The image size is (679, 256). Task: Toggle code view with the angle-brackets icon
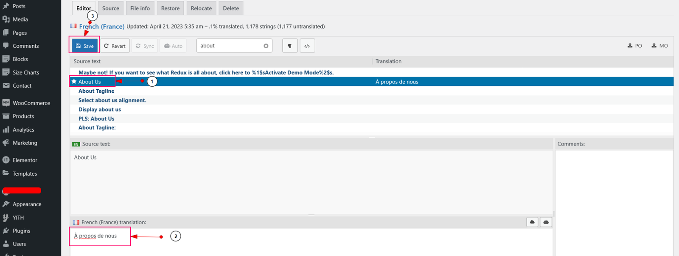coord(307,46)
